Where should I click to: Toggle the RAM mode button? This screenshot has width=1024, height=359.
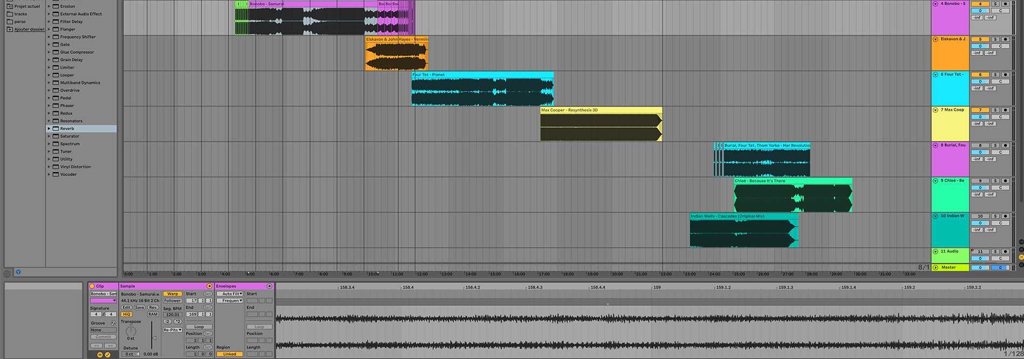point(153,314)
